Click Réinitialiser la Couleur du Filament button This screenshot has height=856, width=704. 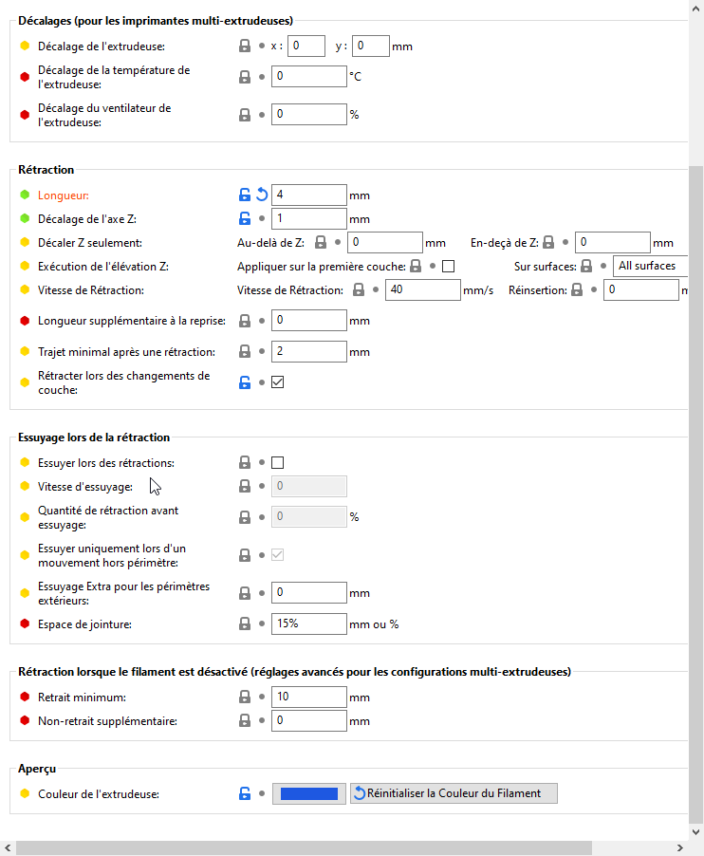click(454, 793)
